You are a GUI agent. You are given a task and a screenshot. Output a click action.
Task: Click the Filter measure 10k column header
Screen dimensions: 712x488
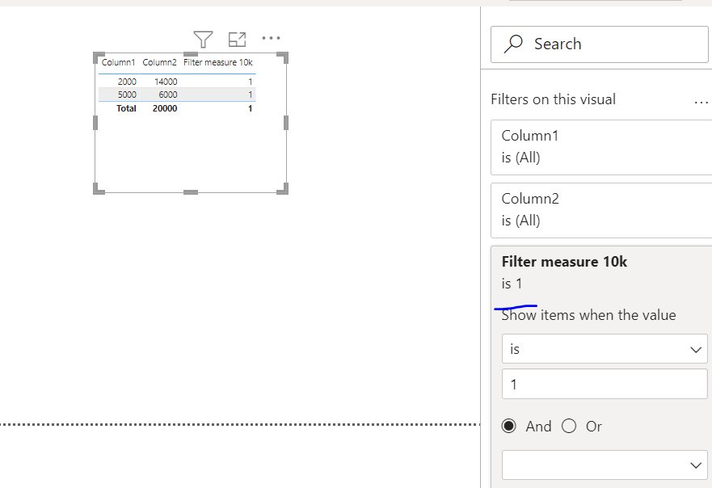[218, 62]
